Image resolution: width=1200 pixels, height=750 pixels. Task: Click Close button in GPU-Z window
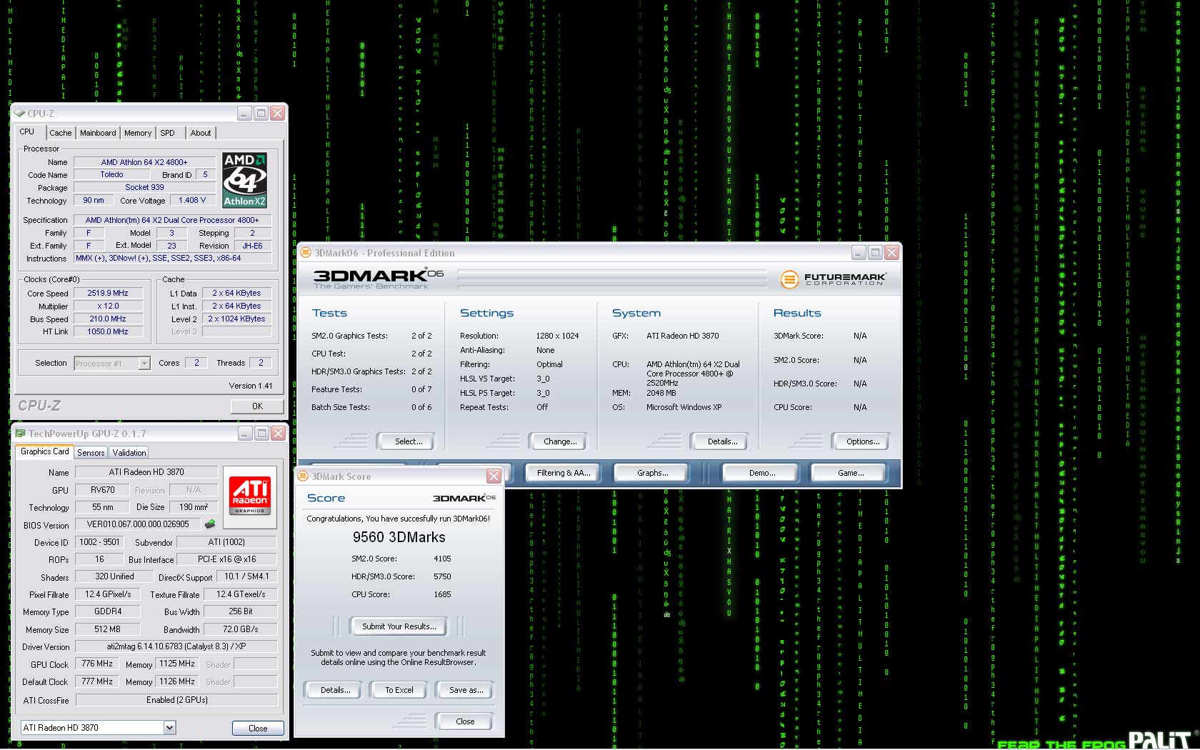coord(258,728)
